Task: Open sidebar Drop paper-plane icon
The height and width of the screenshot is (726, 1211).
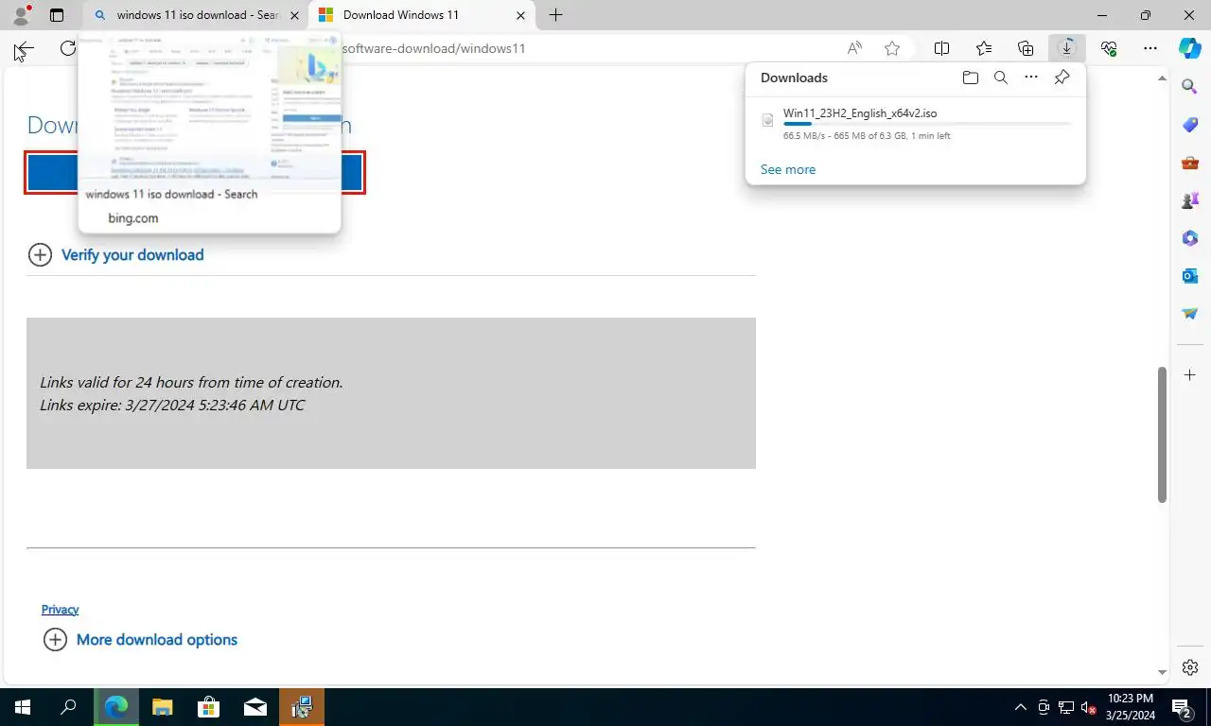Action: pos(1190,314)
